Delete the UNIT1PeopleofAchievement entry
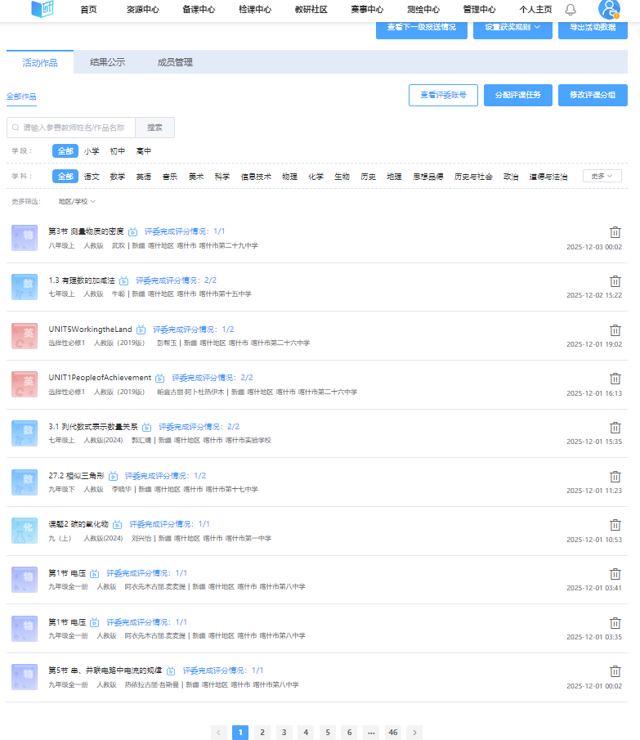This screenshot has width=640, height=740. click(615, 379)
